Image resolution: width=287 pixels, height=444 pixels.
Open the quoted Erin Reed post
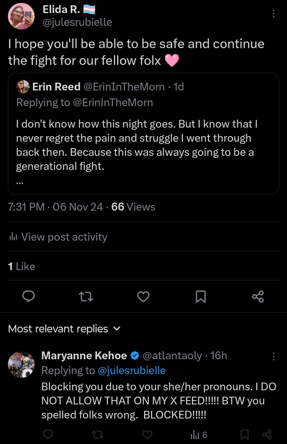(x=143, y=134)
